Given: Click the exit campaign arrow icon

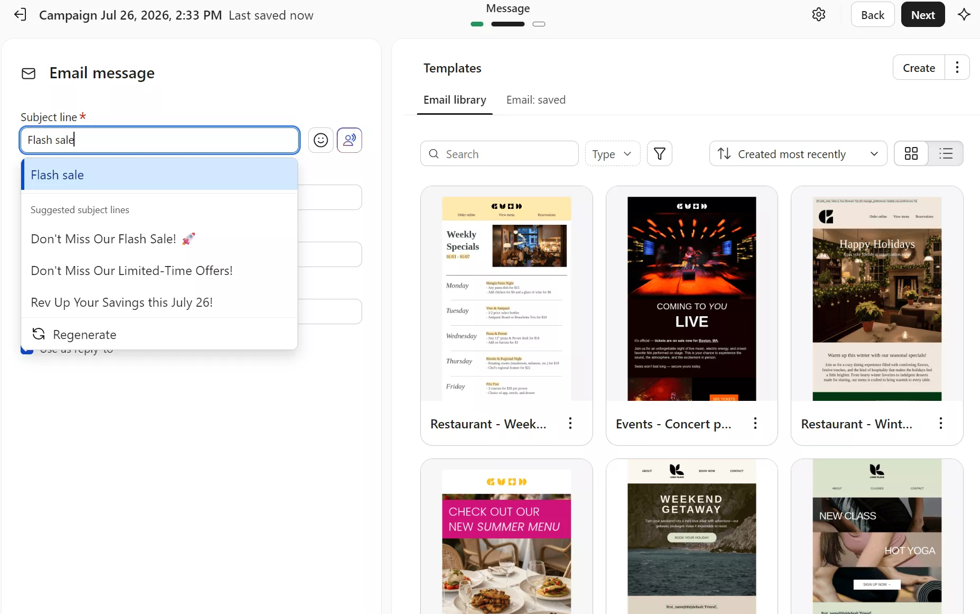Looking at the screenshot, I should point(20,15).
